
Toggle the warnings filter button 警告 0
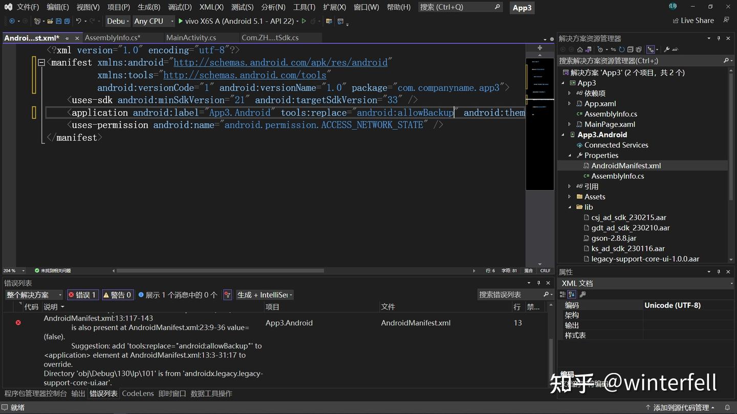pyautogui.click(x=118, y=295)
